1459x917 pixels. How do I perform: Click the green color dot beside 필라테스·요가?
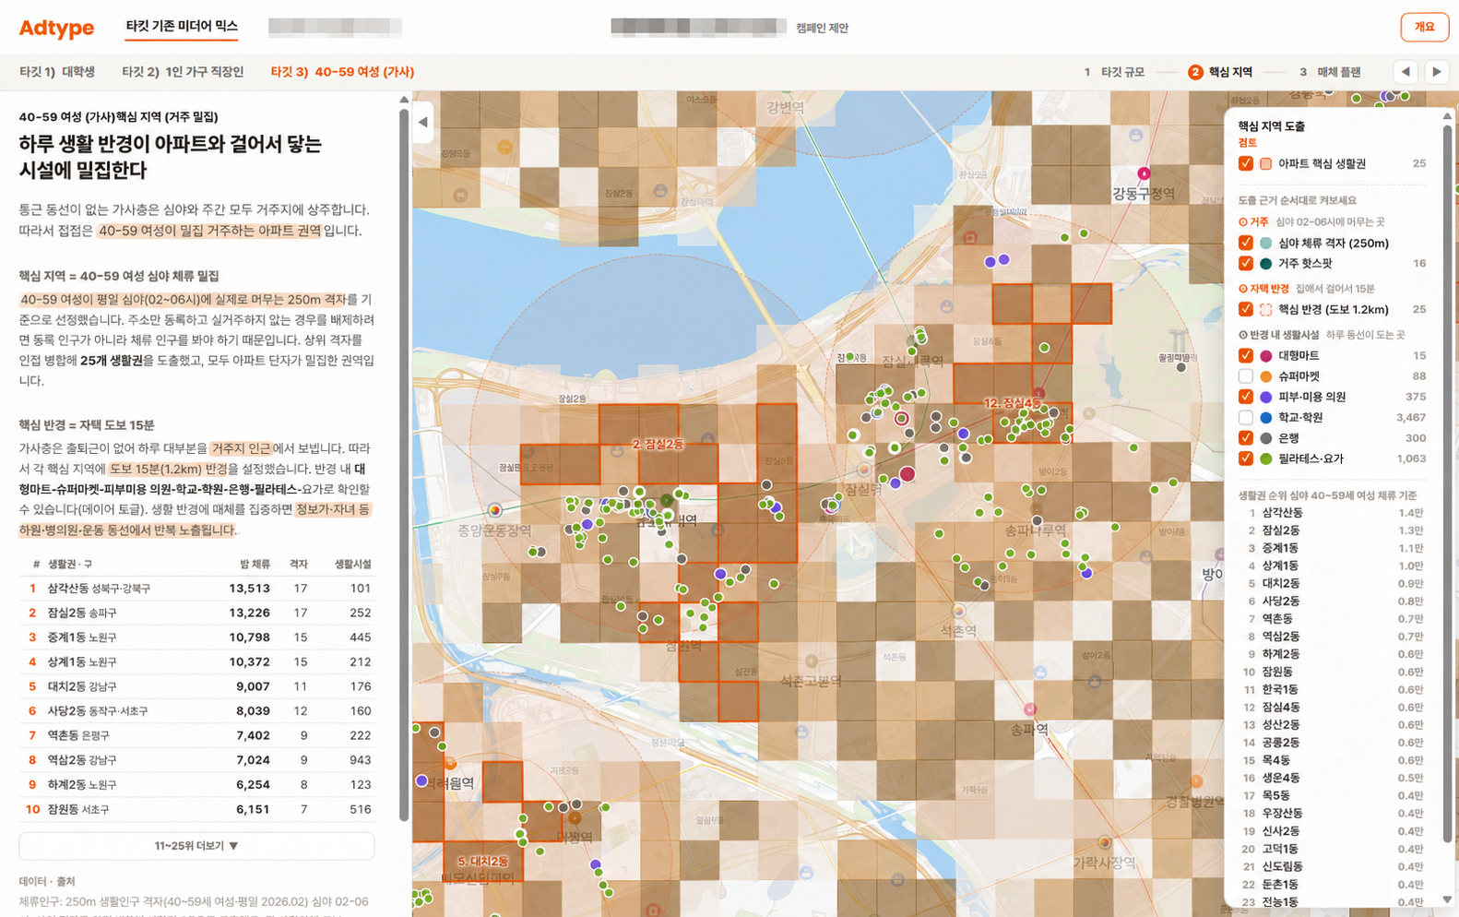tap(1266, 458)
